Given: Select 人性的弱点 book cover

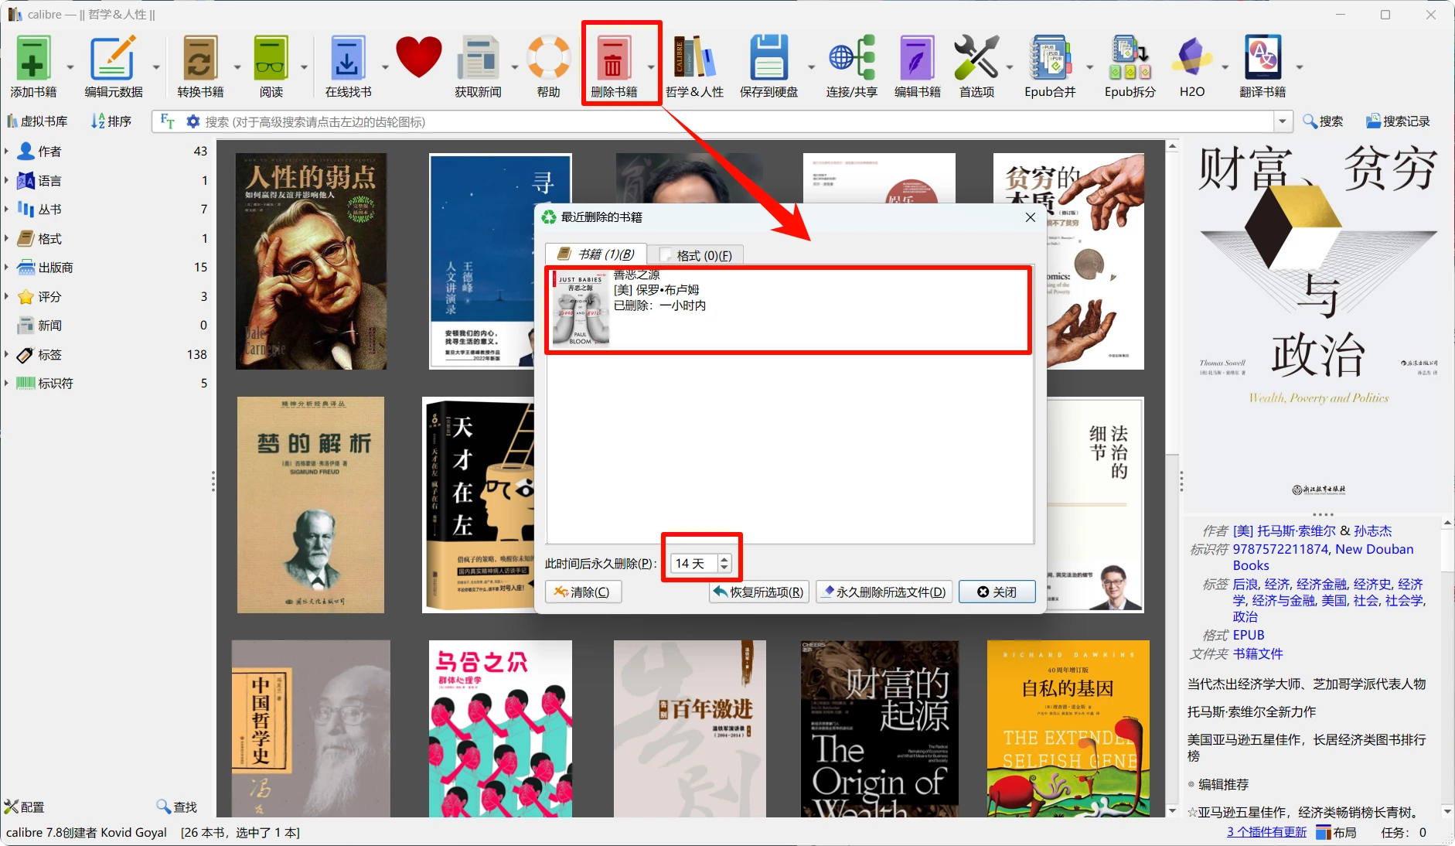Looking at the screenshot, I should pos(311,261).
